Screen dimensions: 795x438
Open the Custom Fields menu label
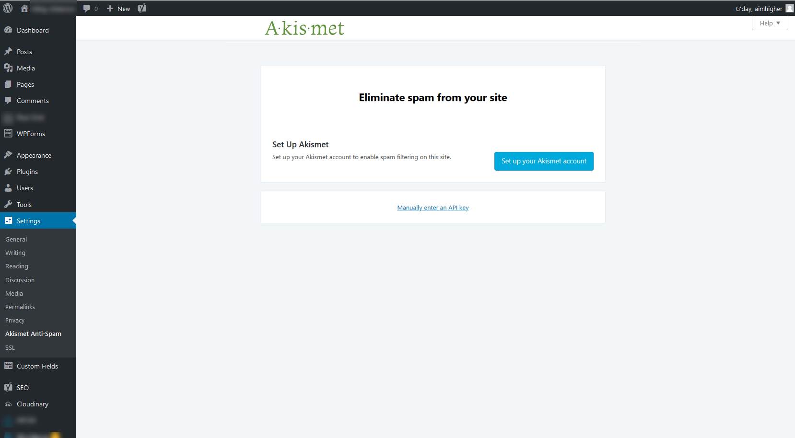tap(37, 366)
